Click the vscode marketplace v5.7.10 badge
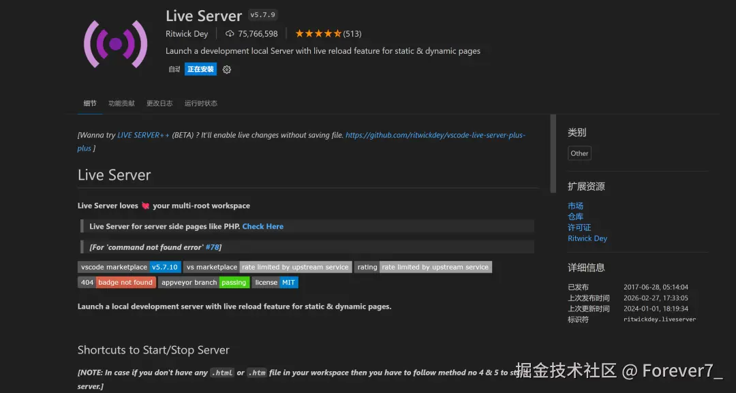The height and width of the screenshot is (393, 736). click(x=129, y=267)
